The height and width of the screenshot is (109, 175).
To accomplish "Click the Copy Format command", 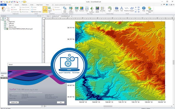I will point(24,7).
